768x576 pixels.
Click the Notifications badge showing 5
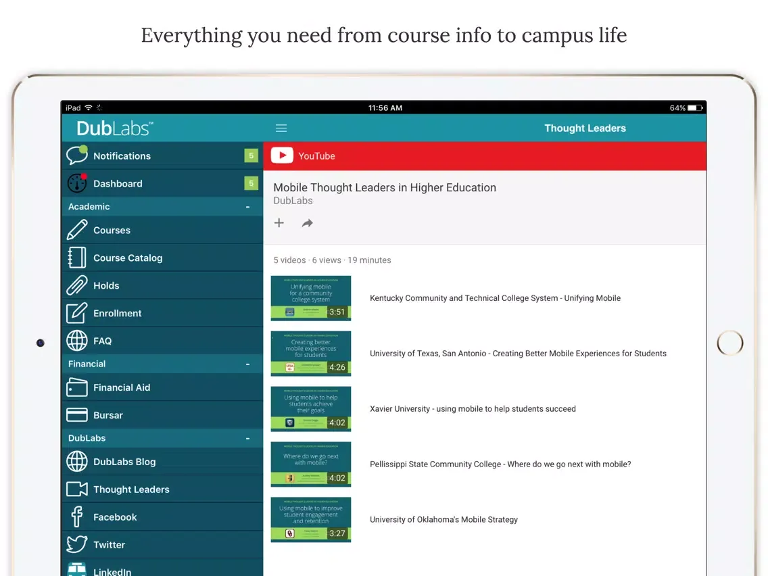click(x=251, y=155)
